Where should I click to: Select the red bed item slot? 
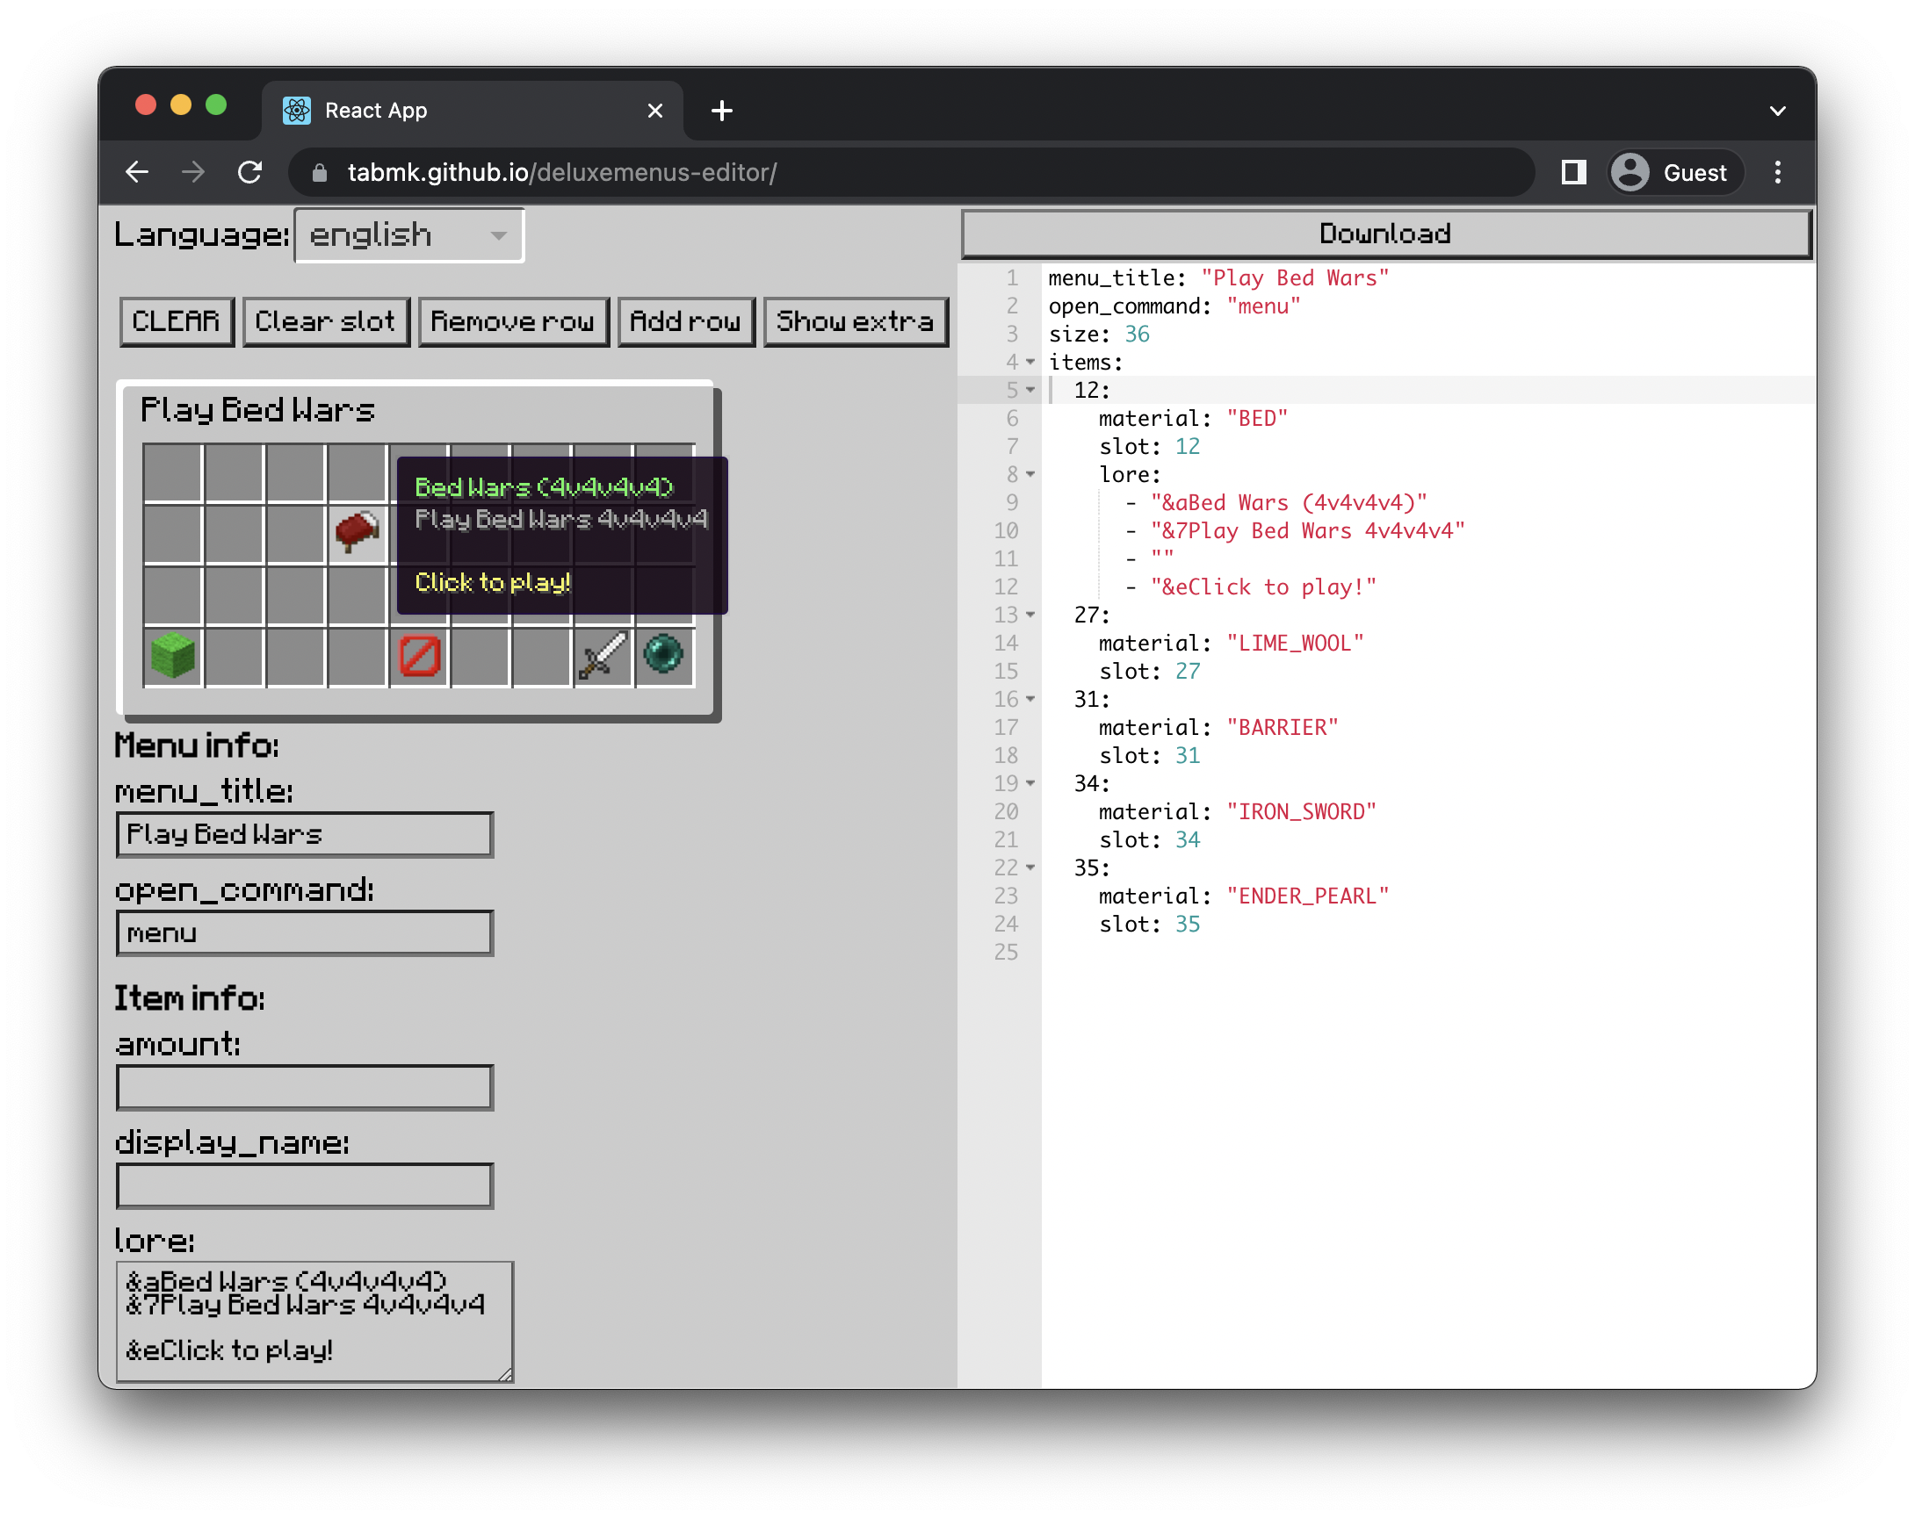click(357, 533)
